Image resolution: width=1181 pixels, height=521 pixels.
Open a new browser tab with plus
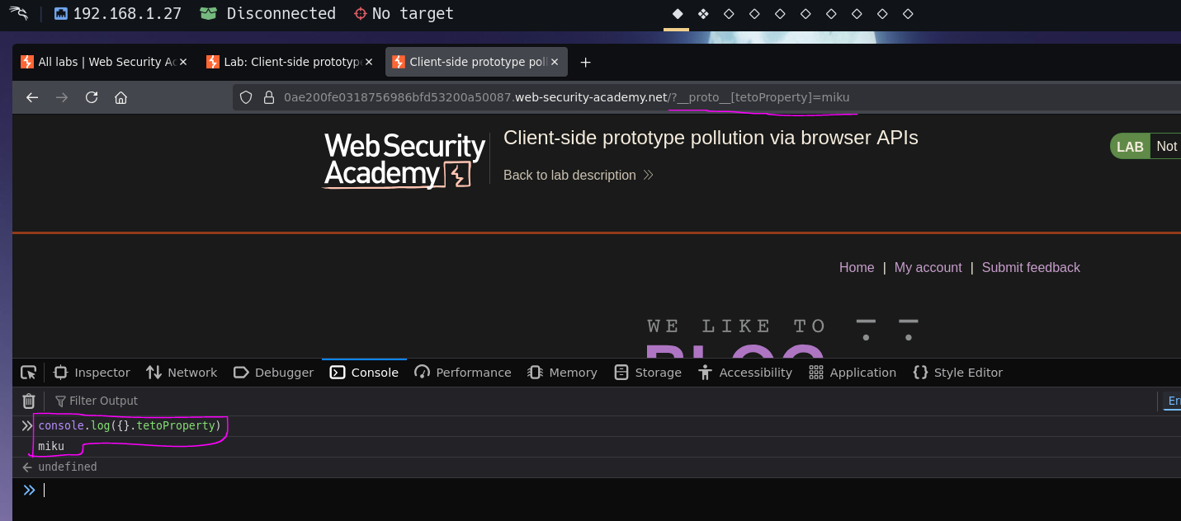[585, 62]
